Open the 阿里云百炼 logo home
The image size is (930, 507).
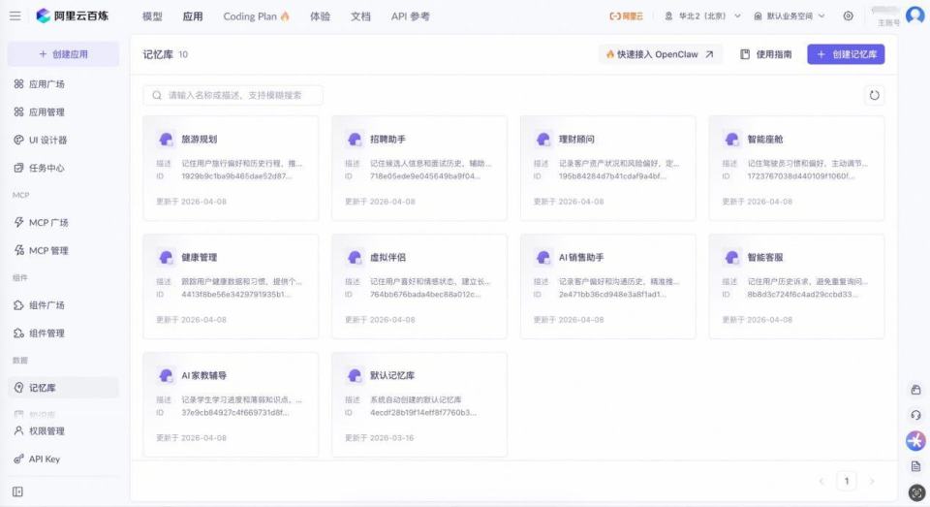click(x=73, y=16)
